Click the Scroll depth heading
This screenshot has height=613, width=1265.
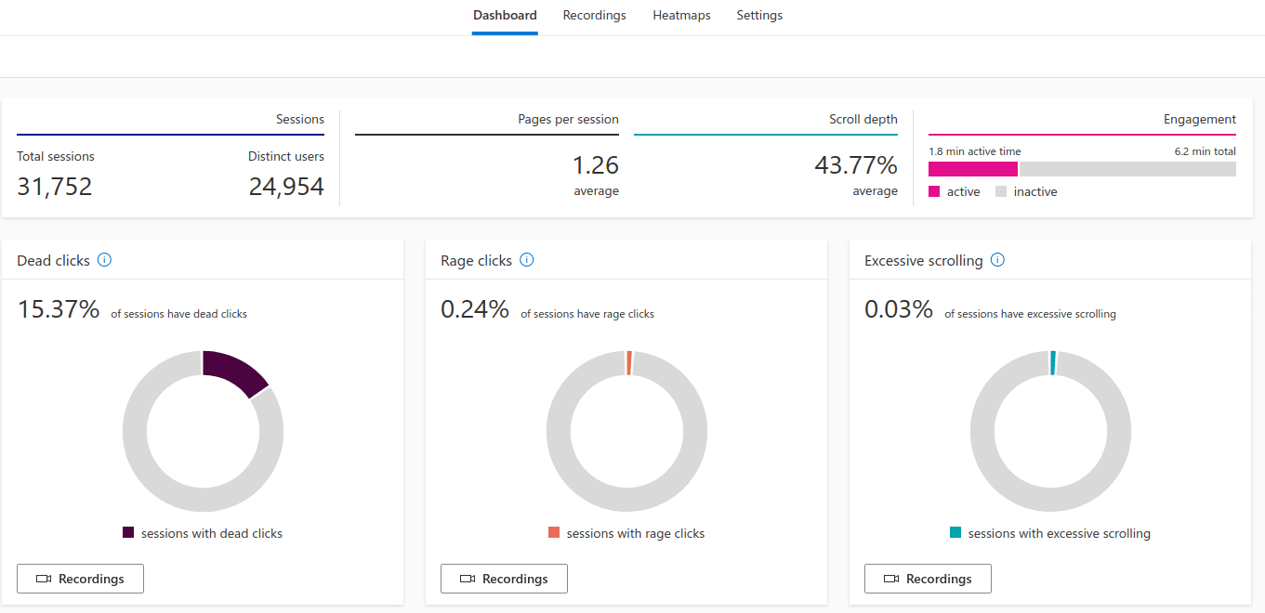pyautogui.click(x=863, y=120)
